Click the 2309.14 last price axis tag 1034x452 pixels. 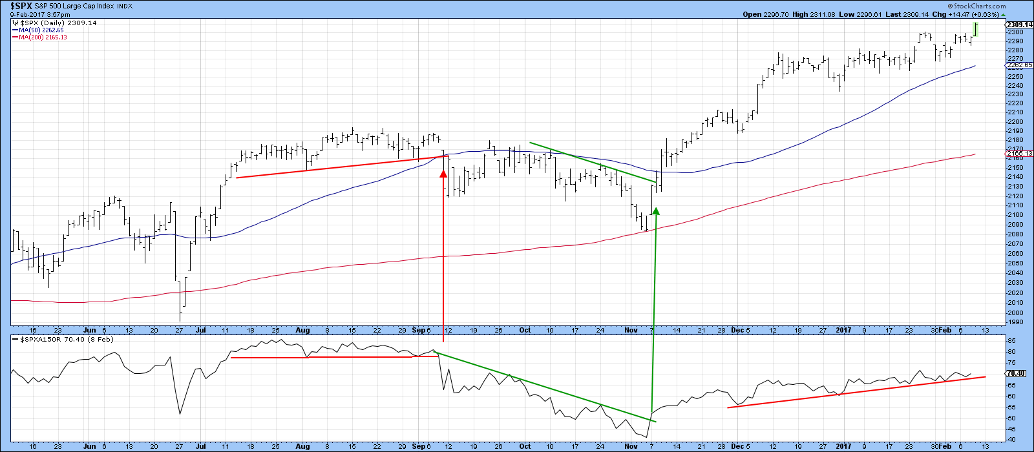click(1019, 24)
